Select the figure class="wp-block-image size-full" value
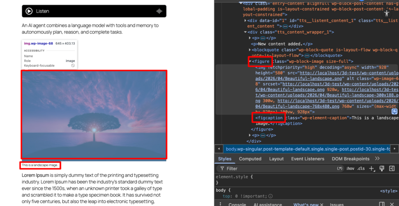The image size is (399, 206). (x=319, y=61)
